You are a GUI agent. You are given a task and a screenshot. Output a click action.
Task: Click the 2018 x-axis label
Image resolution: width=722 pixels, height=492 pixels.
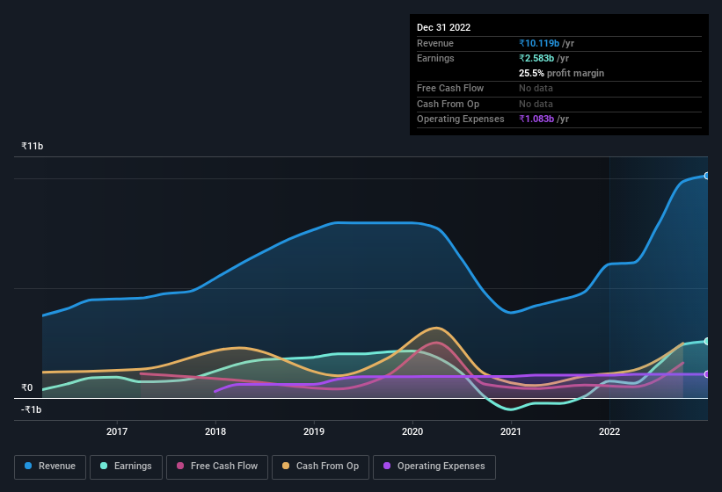pos(215,431)
